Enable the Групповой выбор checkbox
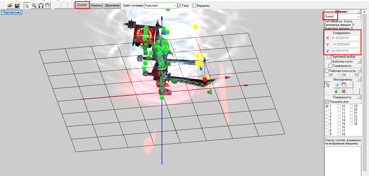The width and height of the screenshot is (369, 176). coord(329,57)
